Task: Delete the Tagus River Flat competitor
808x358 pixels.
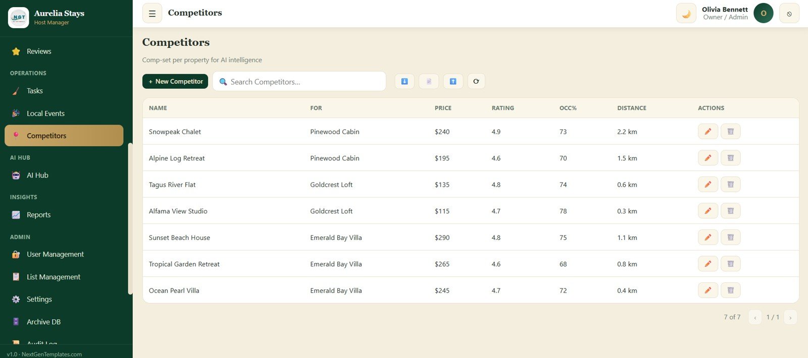Action: pos(731,185)
